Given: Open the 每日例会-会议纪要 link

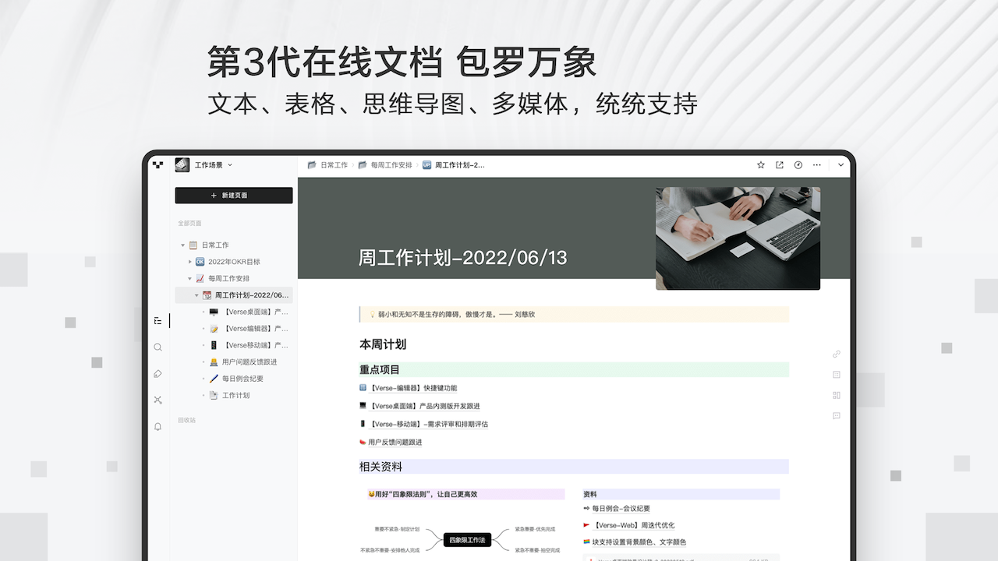Looking at the screenshot, I should click(622, 508).
